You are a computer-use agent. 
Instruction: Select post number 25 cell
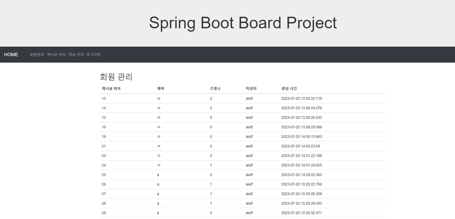[104, 175]
